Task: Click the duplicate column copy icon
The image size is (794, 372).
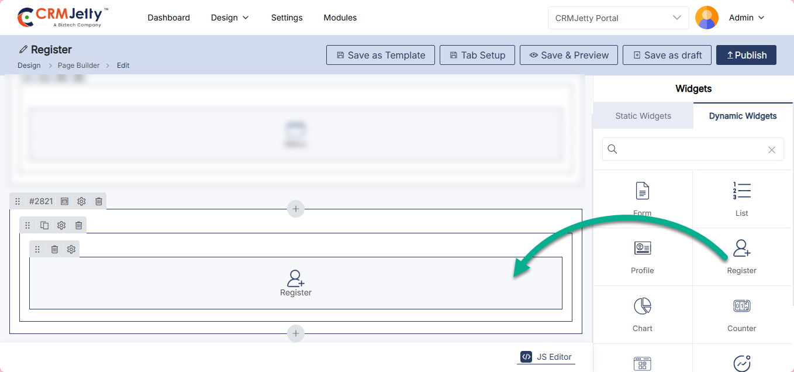Action: point(44,225)
